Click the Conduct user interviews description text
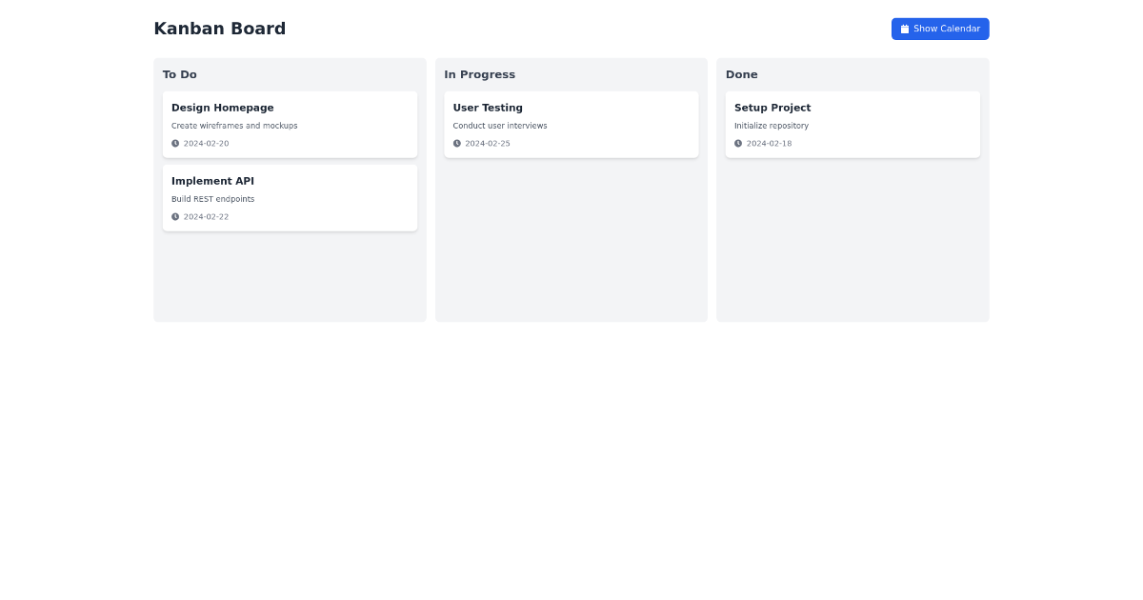 click(500, 125)
